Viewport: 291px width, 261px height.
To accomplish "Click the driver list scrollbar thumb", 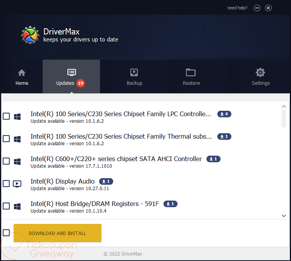I will (284, 118).
